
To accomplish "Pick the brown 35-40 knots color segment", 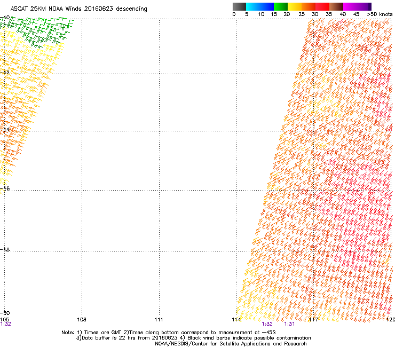I will click(x=336, y=6).
